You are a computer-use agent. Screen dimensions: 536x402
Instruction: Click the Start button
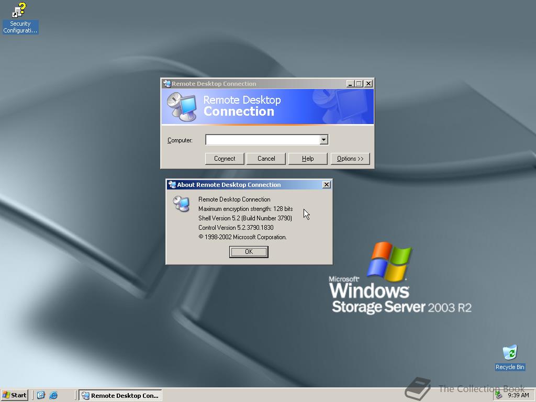(x=14, y=395)
